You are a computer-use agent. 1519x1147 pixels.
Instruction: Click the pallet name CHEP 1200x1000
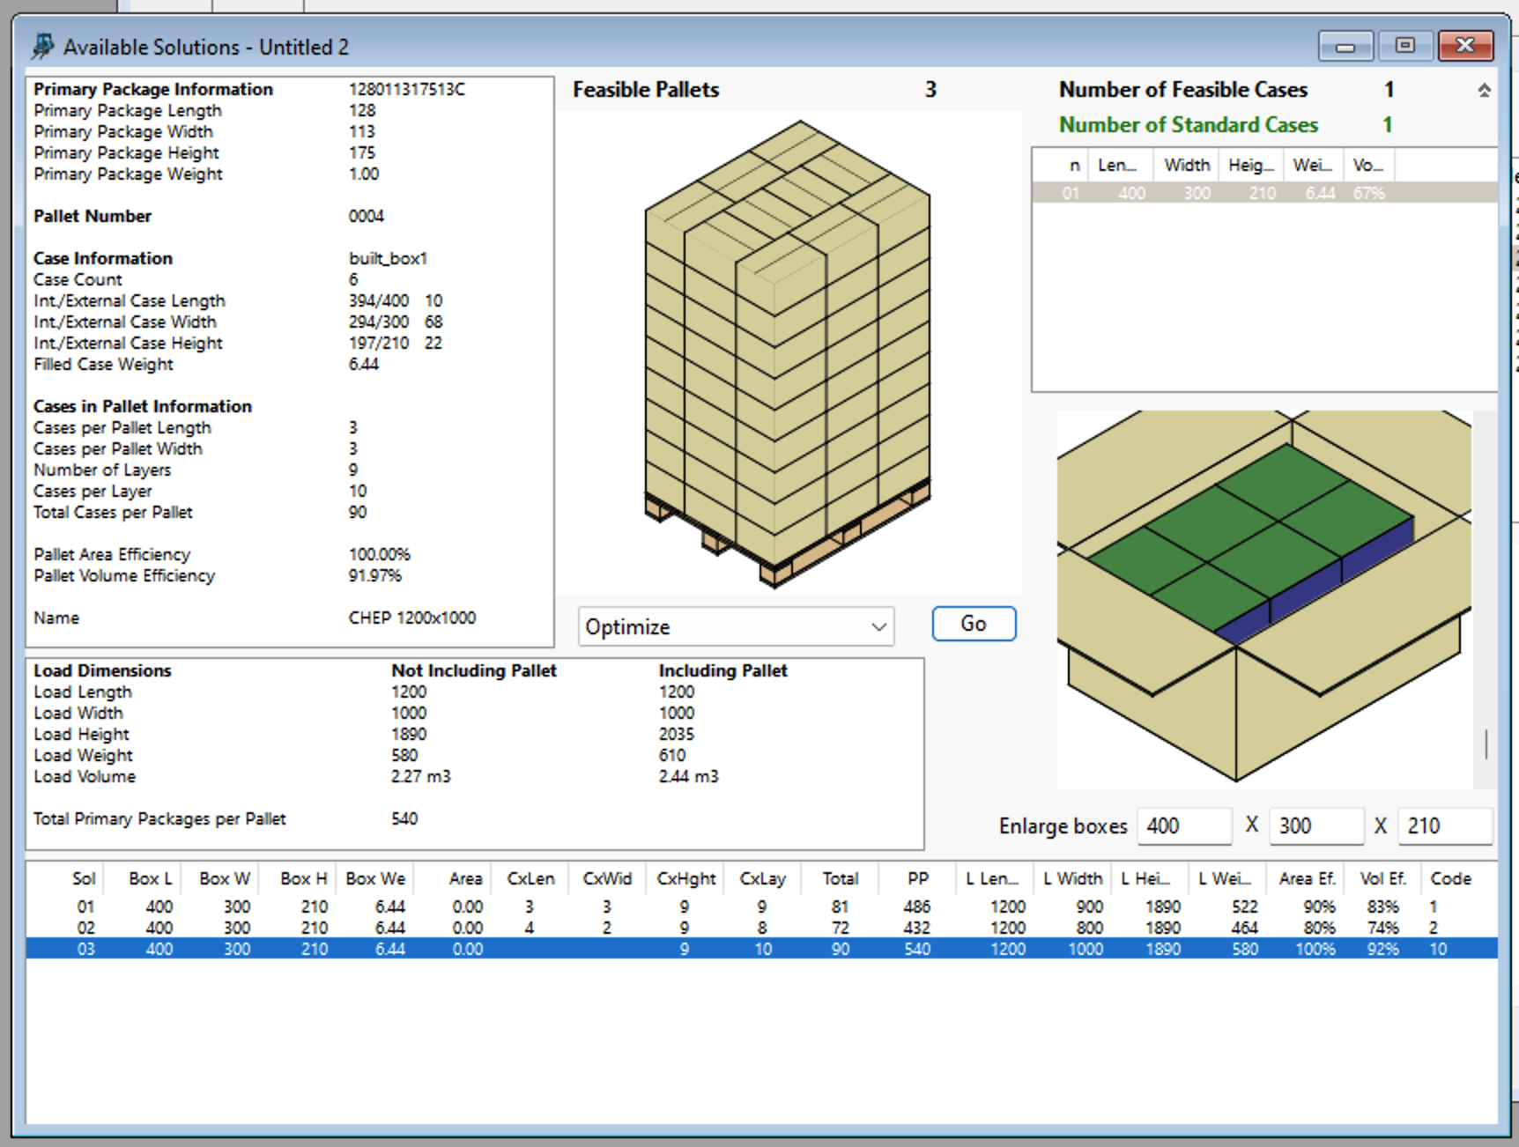point(411,618)
